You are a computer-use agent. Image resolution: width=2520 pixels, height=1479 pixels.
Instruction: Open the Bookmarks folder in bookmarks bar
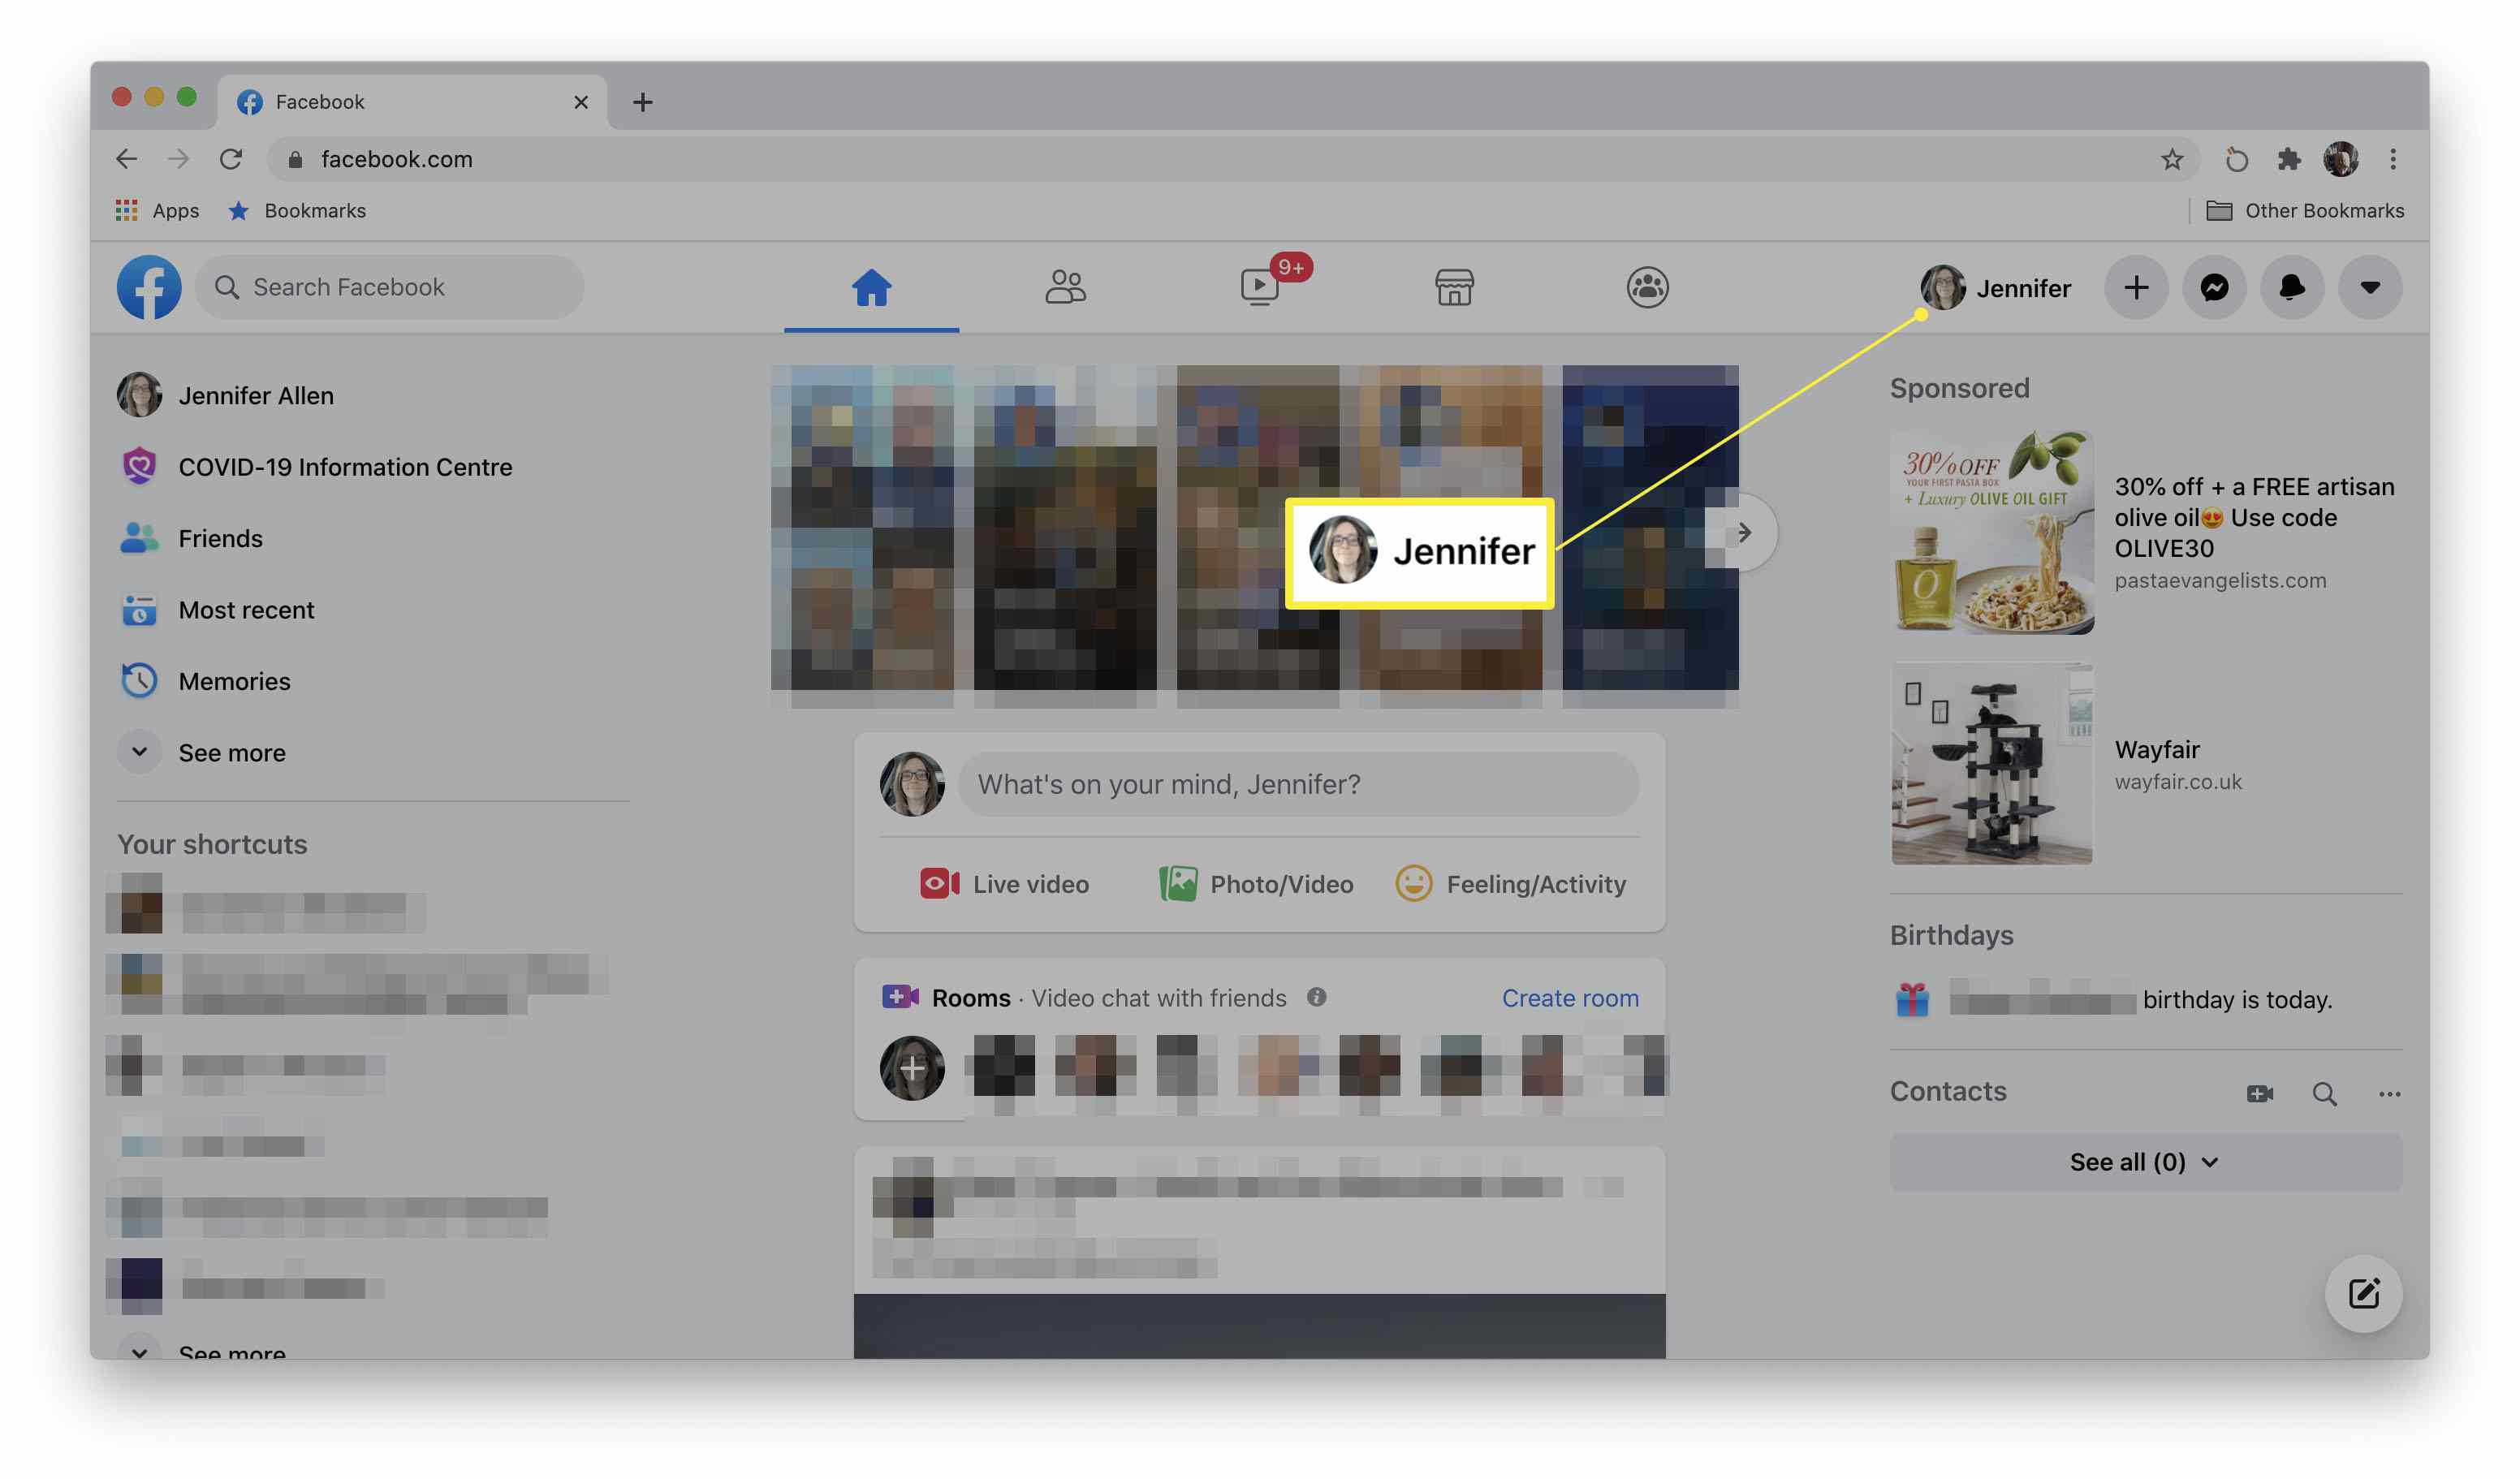point(297,211)
